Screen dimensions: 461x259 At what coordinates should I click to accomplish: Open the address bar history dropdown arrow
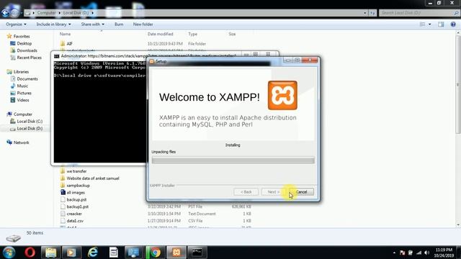(x=365, y=13)
